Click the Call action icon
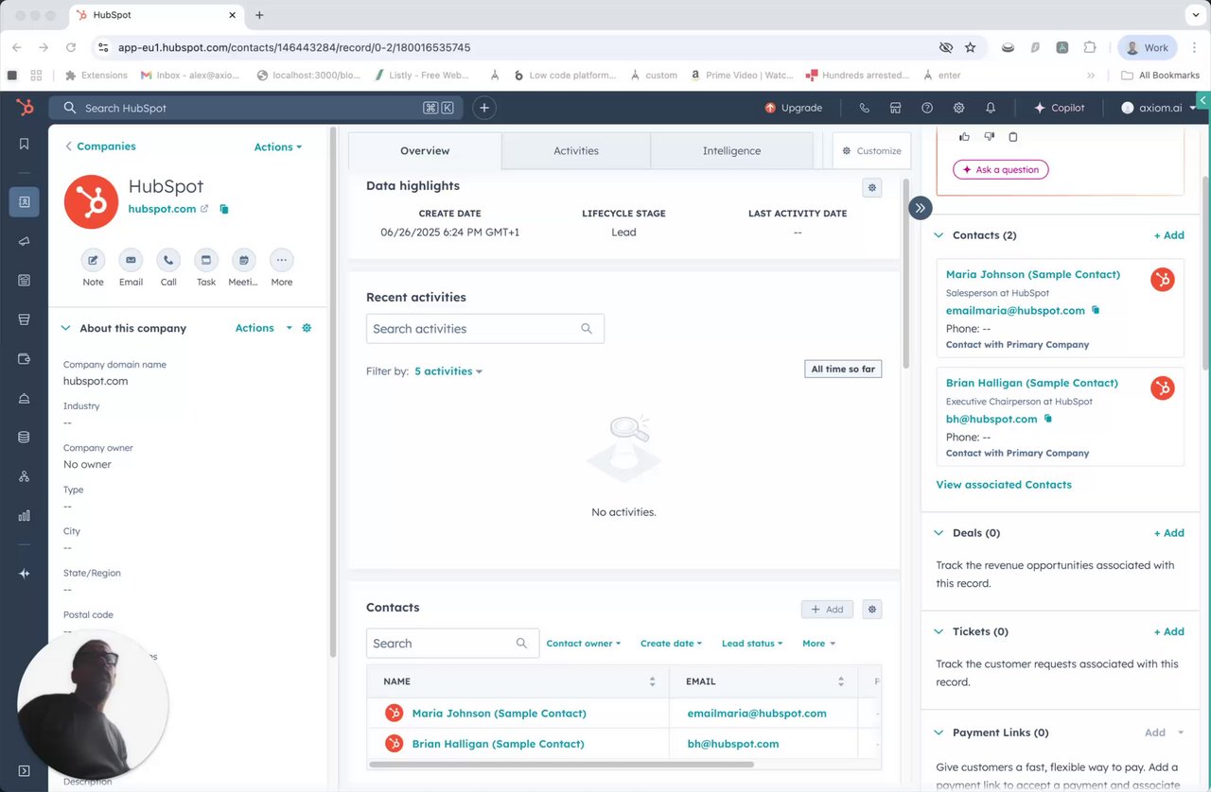 coord(168,260)
